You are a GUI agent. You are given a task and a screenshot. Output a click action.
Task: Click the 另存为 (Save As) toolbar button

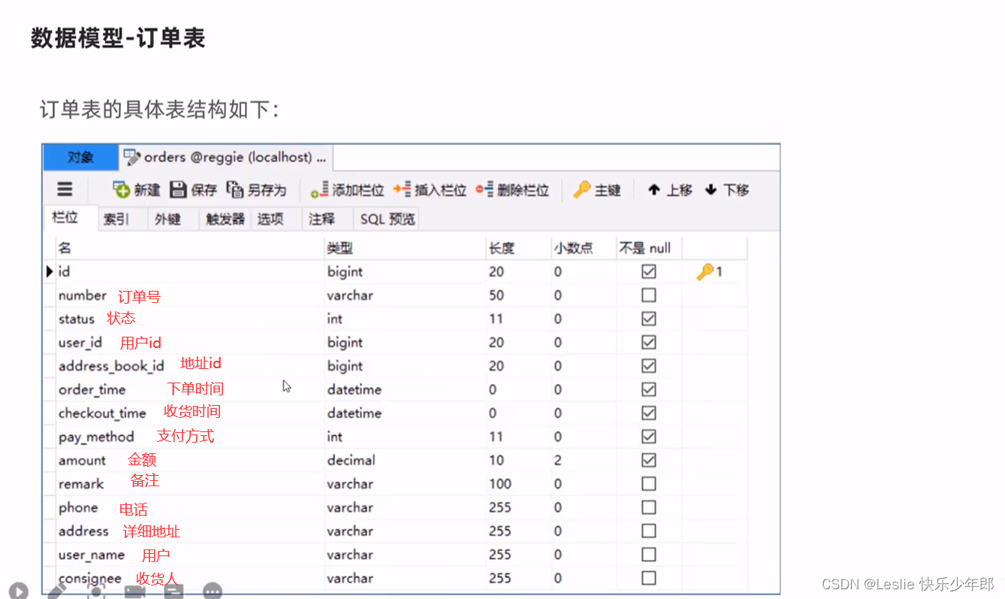point(256,190)
